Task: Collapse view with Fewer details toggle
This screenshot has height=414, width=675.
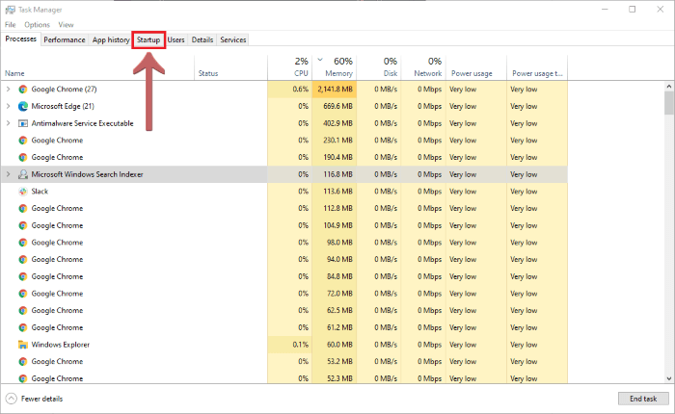Action: (x=35, y=399)
